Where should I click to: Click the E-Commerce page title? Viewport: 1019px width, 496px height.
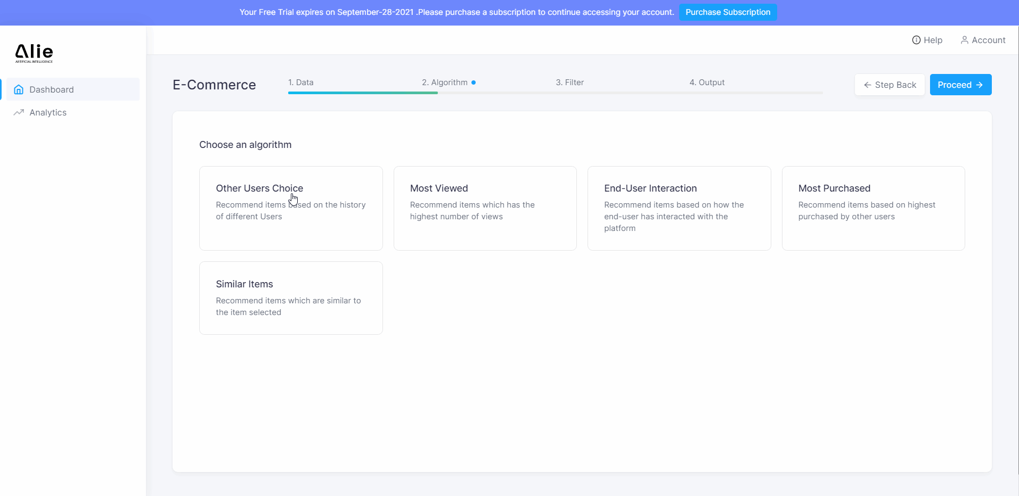click(214, 85)
